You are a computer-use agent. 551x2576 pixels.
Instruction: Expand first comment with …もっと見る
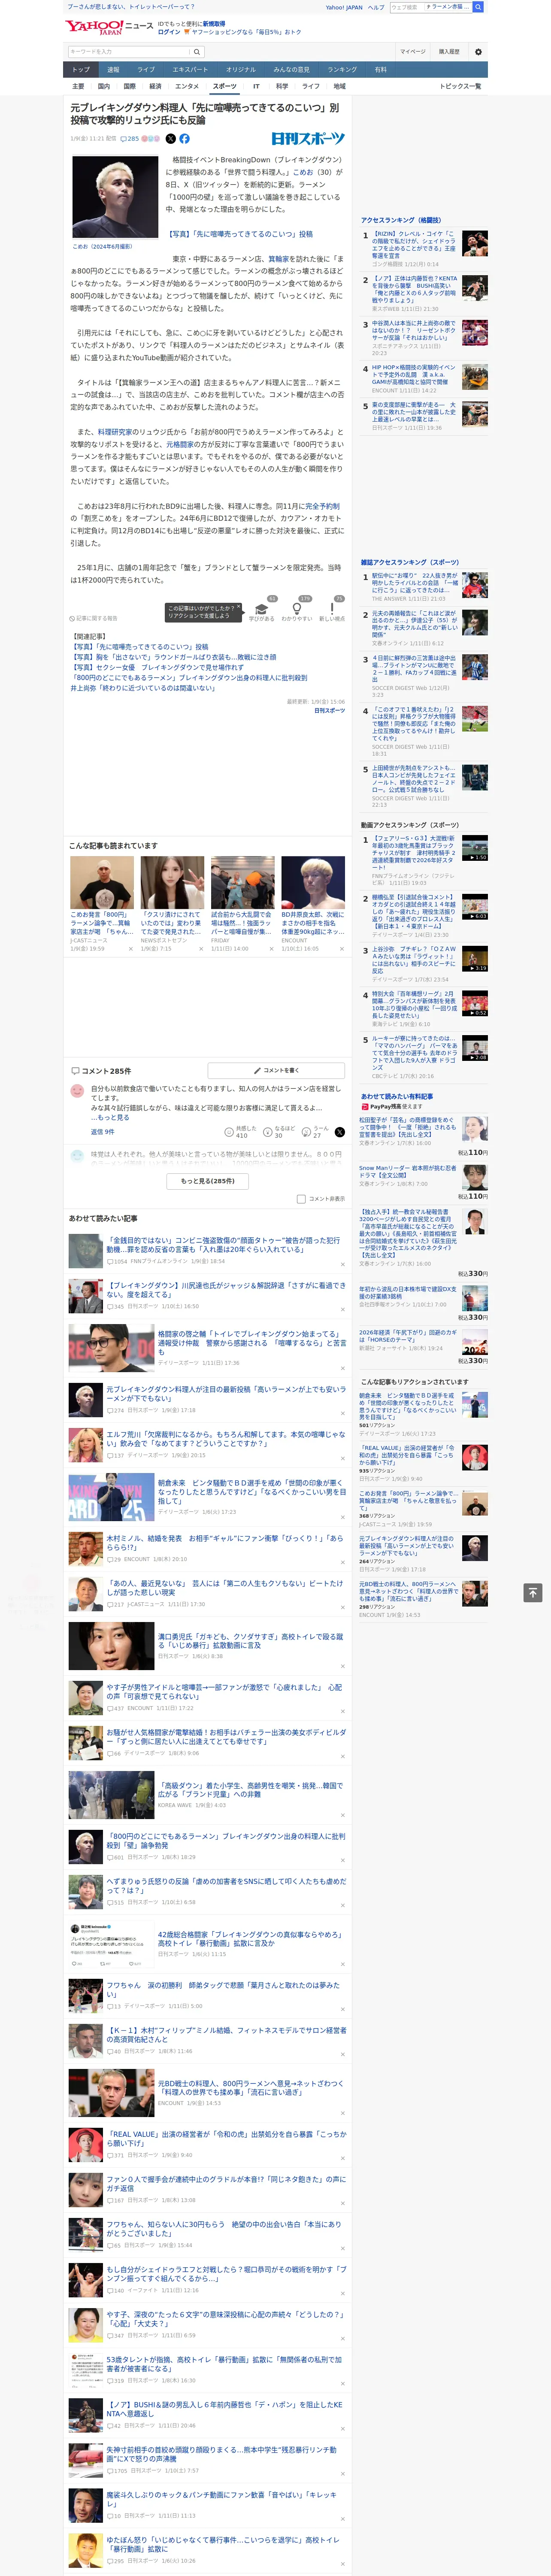[110, 1117]
